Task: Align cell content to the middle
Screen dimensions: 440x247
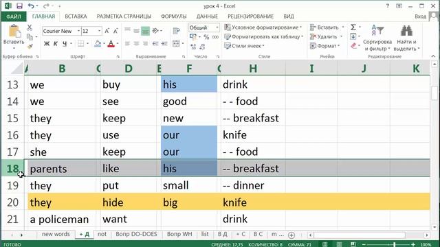Action: coord(136,30)
